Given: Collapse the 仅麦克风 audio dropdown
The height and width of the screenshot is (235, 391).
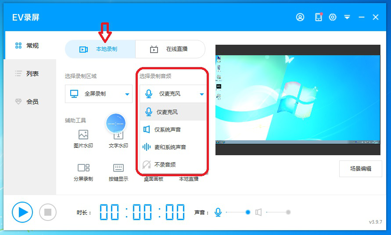Looking at the screenshot, I should [x=173, y=94].
